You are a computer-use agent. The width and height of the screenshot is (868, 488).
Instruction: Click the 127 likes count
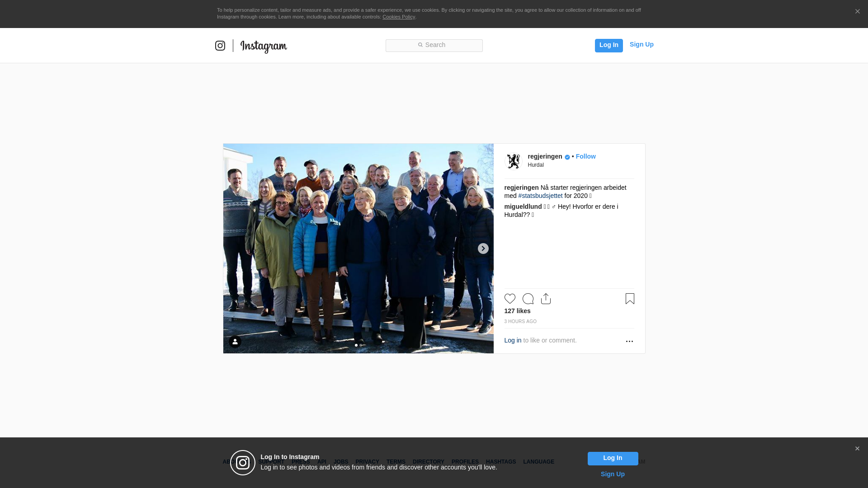coord(517,311)
